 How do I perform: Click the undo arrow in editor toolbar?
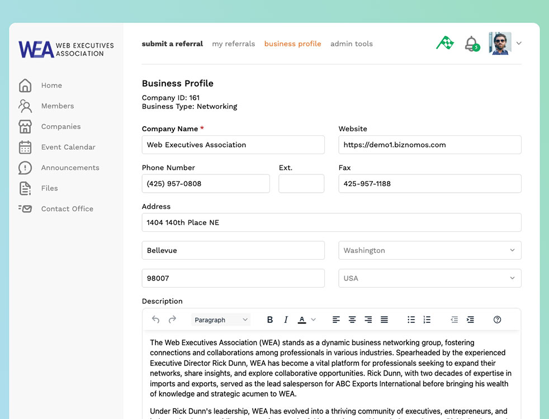click(156, 320)
